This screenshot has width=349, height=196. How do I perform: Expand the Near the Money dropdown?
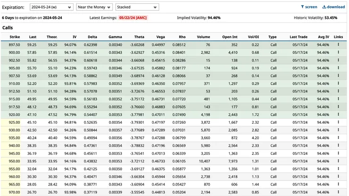(94, 7)
